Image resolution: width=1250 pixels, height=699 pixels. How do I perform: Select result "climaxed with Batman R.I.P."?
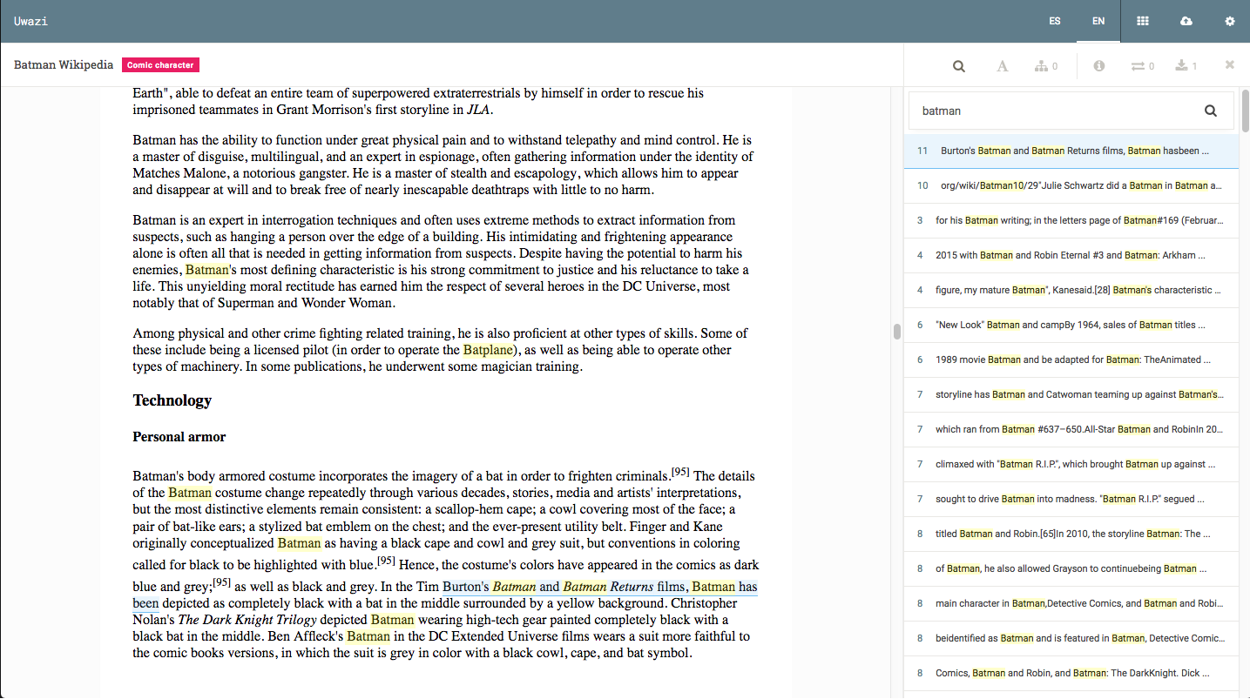click(1071, 464)
